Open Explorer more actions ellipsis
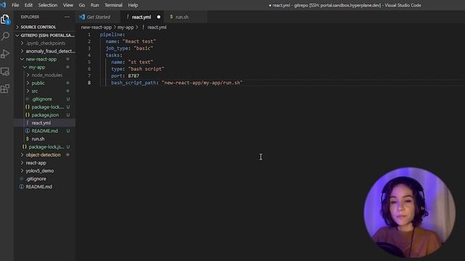Viewport: 465px width, 261px height. tap(67, 17)
